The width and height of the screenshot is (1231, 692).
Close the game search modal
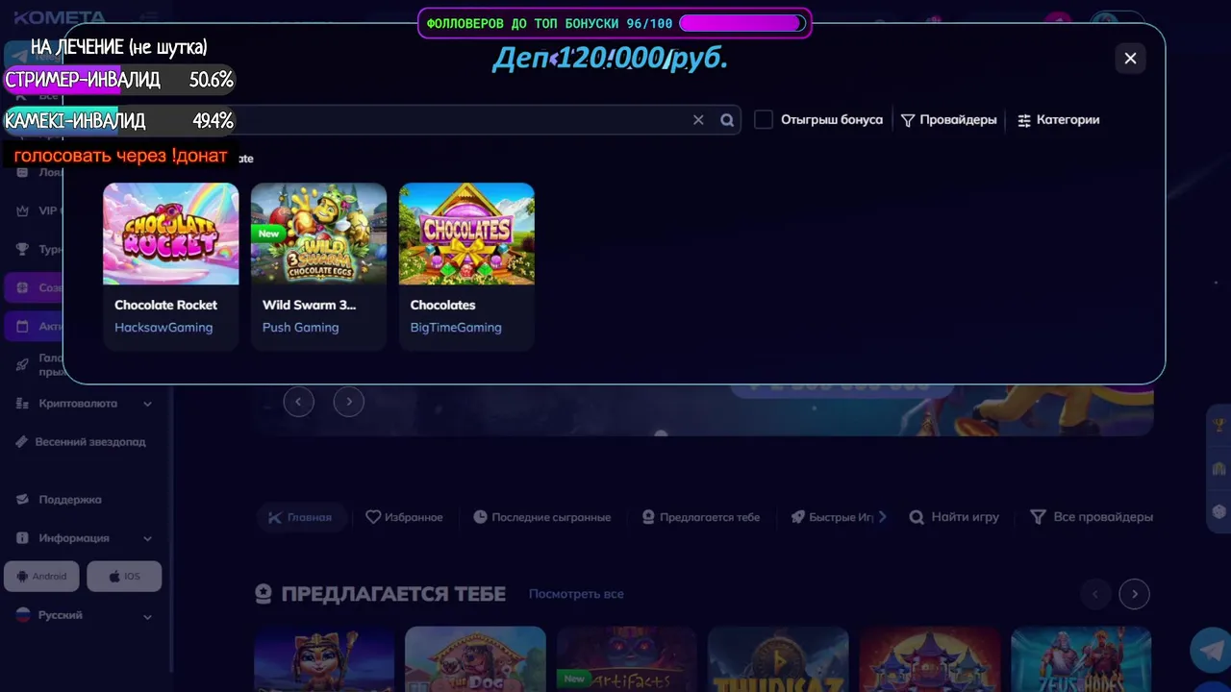[1130, 58]
